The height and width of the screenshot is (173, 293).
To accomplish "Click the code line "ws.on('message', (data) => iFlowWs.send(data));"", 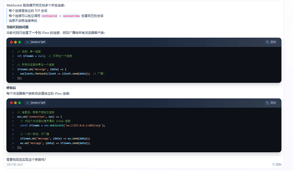I will pyautogui.click(x=55, y=143).
